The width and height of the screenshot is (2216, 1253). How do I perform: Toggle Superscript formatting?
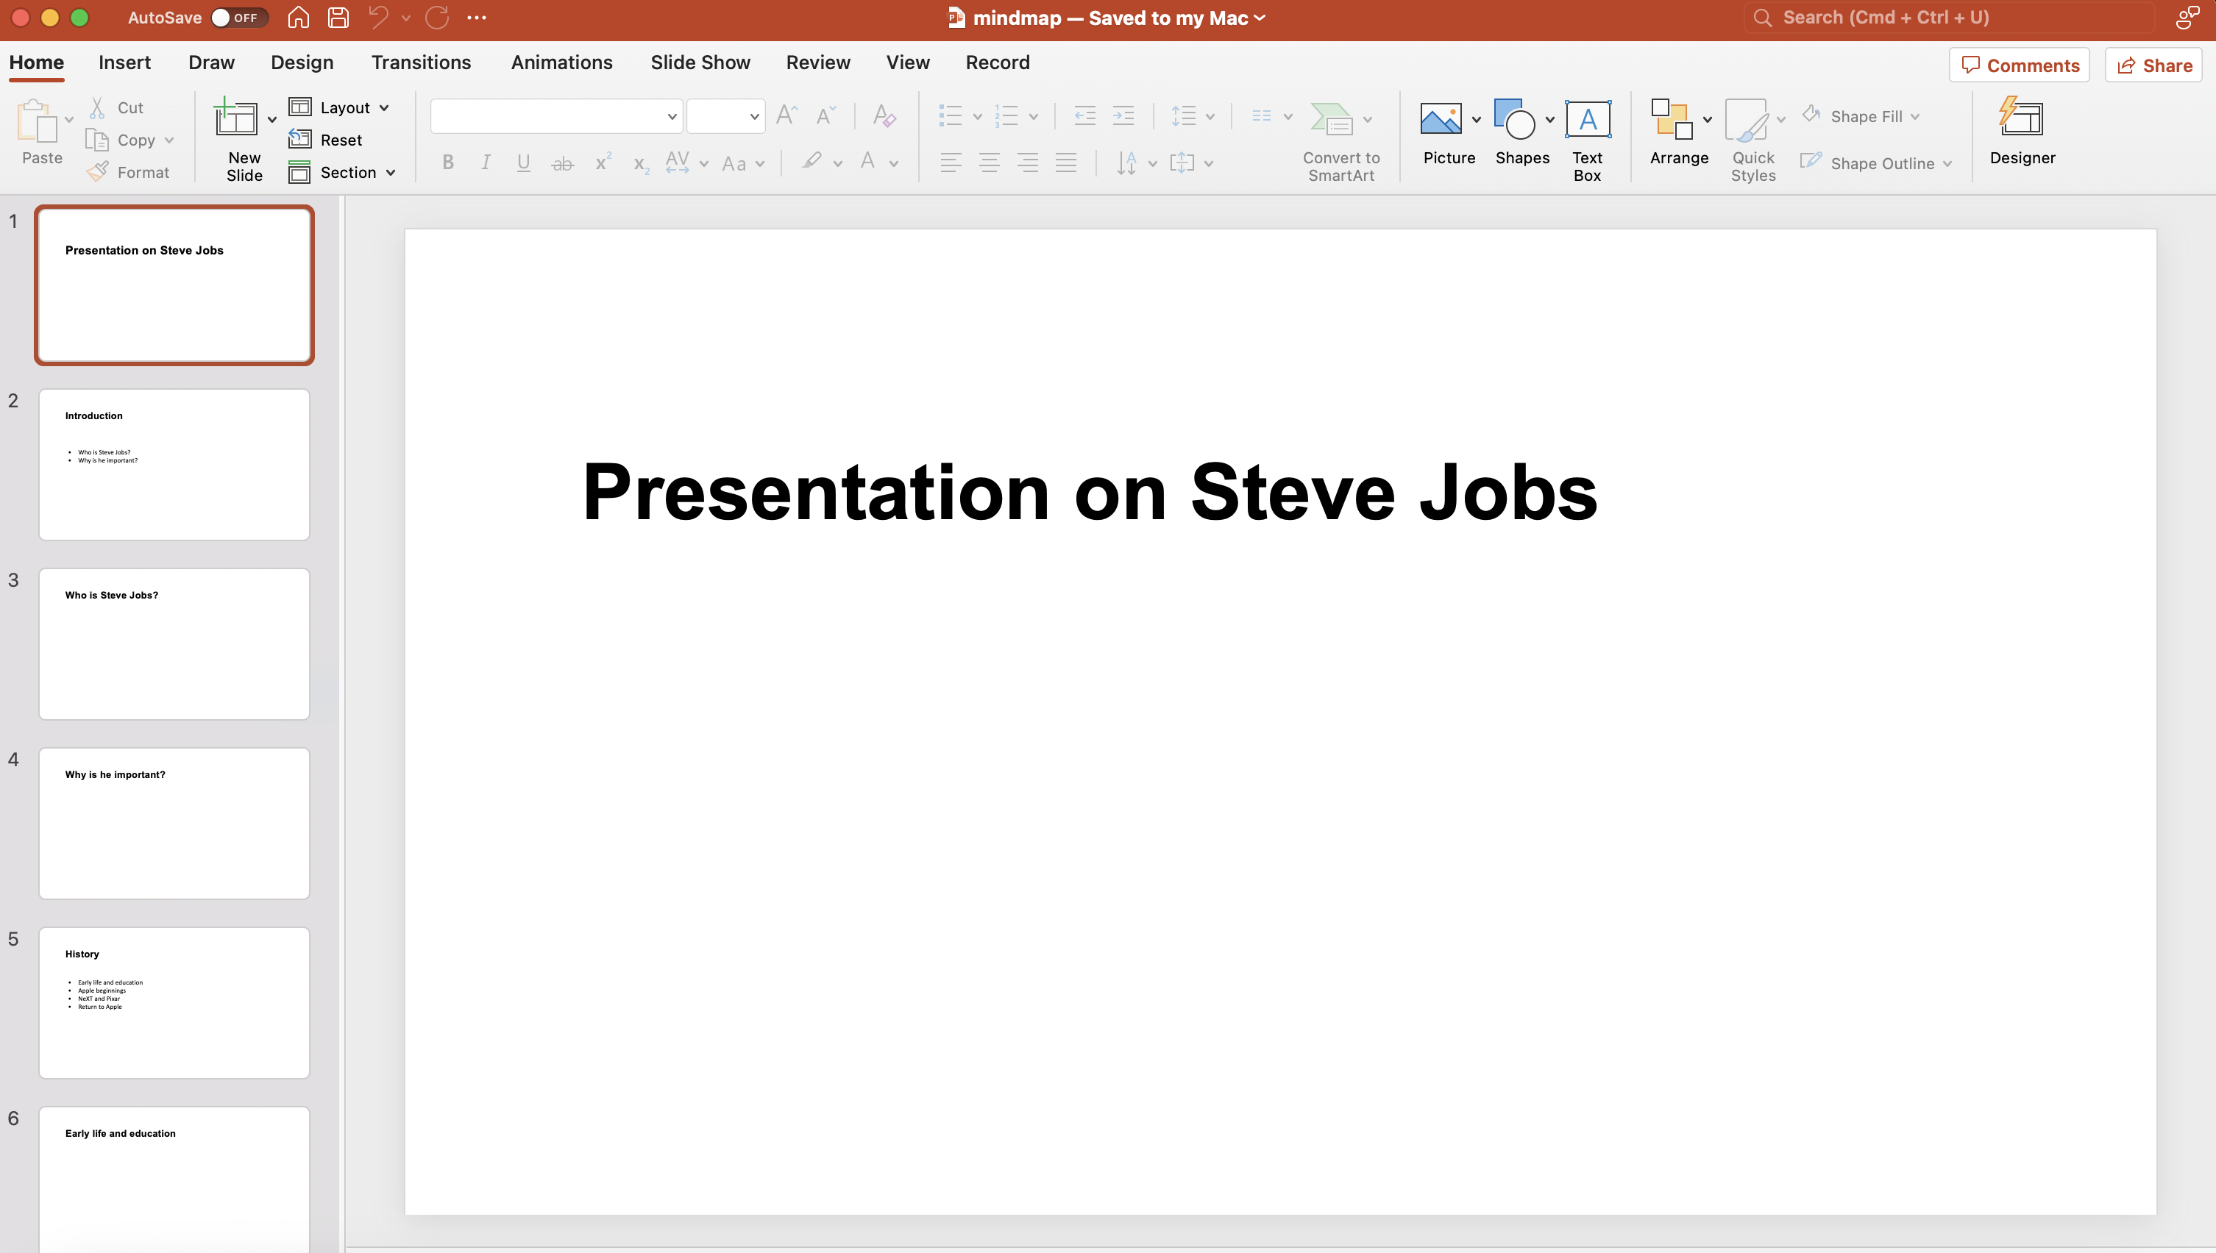coord(603,162)
